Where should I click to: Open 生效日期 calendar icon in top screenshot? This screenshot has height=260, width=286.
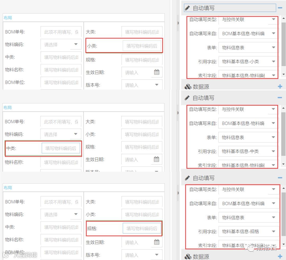click(157, 72)
